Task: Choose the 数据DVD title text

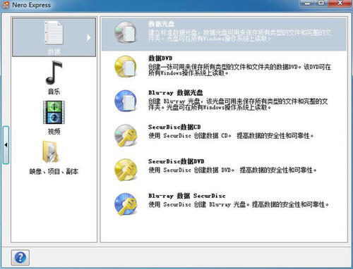Action: pos(160,58)
